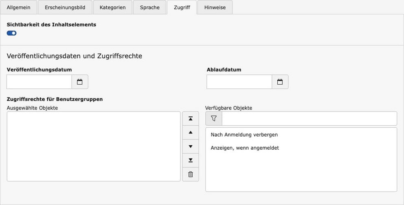Click move-to-bottom arrow button
Viewport: 404px width, 205px height.
[190, 160]
